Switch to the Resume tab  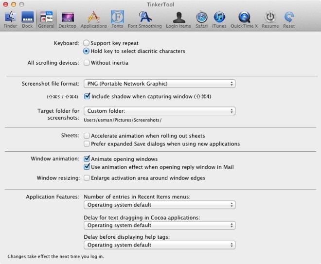(270, 19)
